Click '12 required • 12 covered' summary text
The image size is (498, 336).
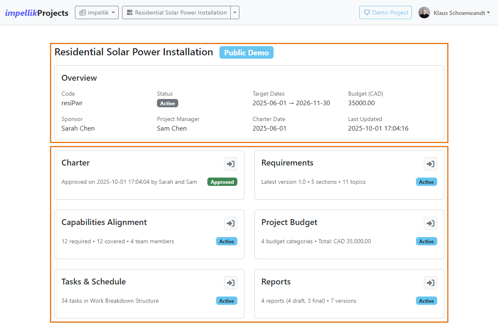point(93,242)
